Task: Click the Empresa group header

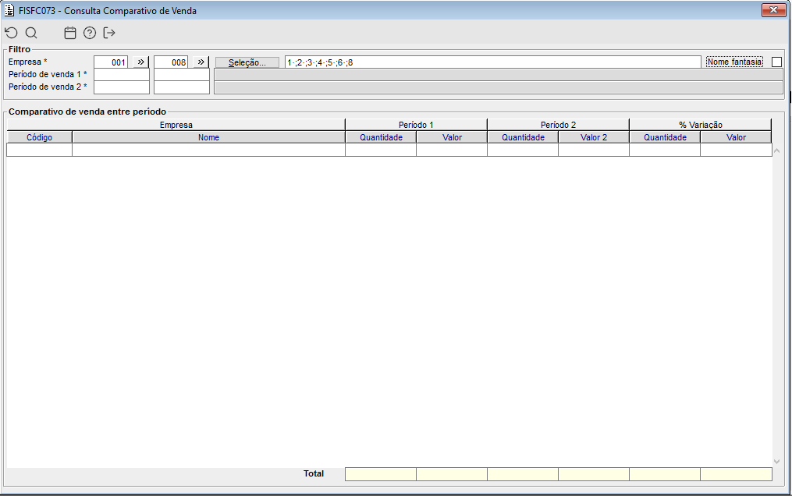Action: tap(176, 125)
